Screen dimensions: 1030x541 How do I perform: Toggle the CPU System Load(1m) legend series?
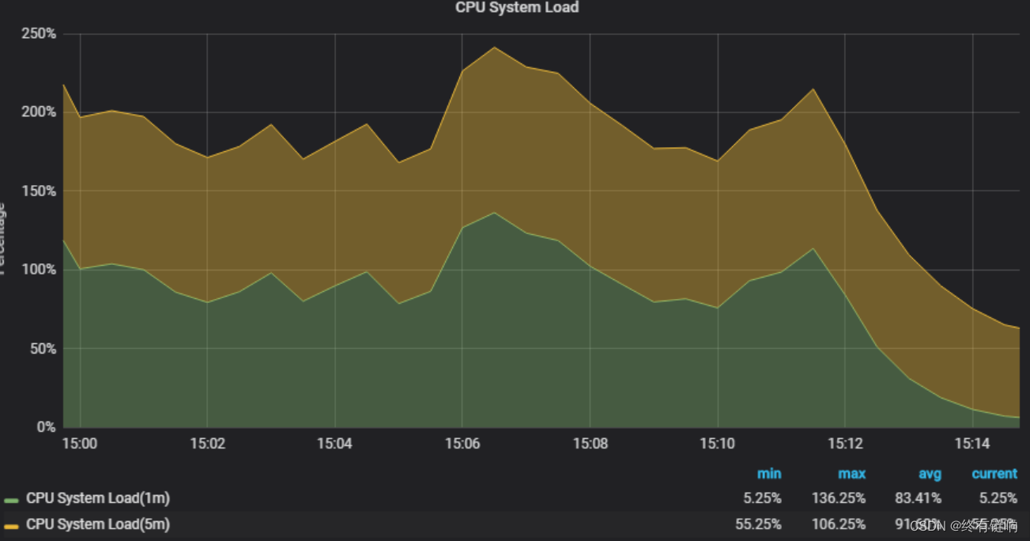click(98, 498)
